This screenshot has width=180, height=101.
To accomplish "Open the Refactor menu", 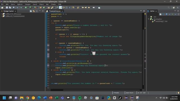I will [x=20, y=4].
